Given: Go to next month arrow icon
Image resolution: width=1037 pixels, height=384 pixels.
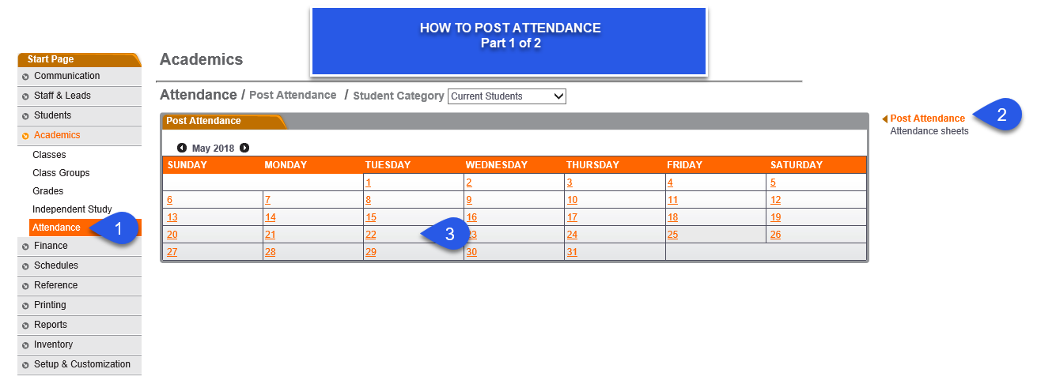Looking at the screenshot, I should pyautogui.click(x=244, y=148).
